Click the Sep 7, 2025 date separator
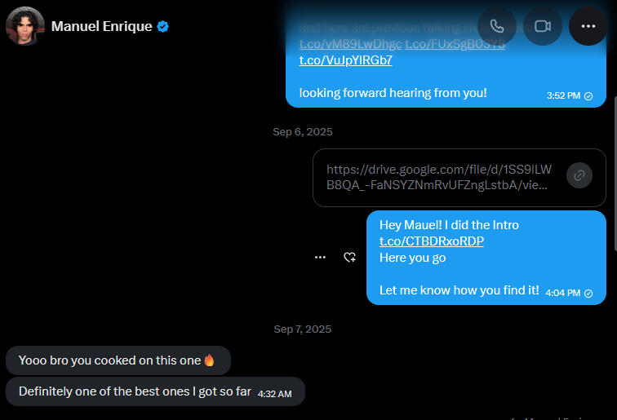Image resolution: width=617 pixels, height=420 pixels. (x=302, y=329)
